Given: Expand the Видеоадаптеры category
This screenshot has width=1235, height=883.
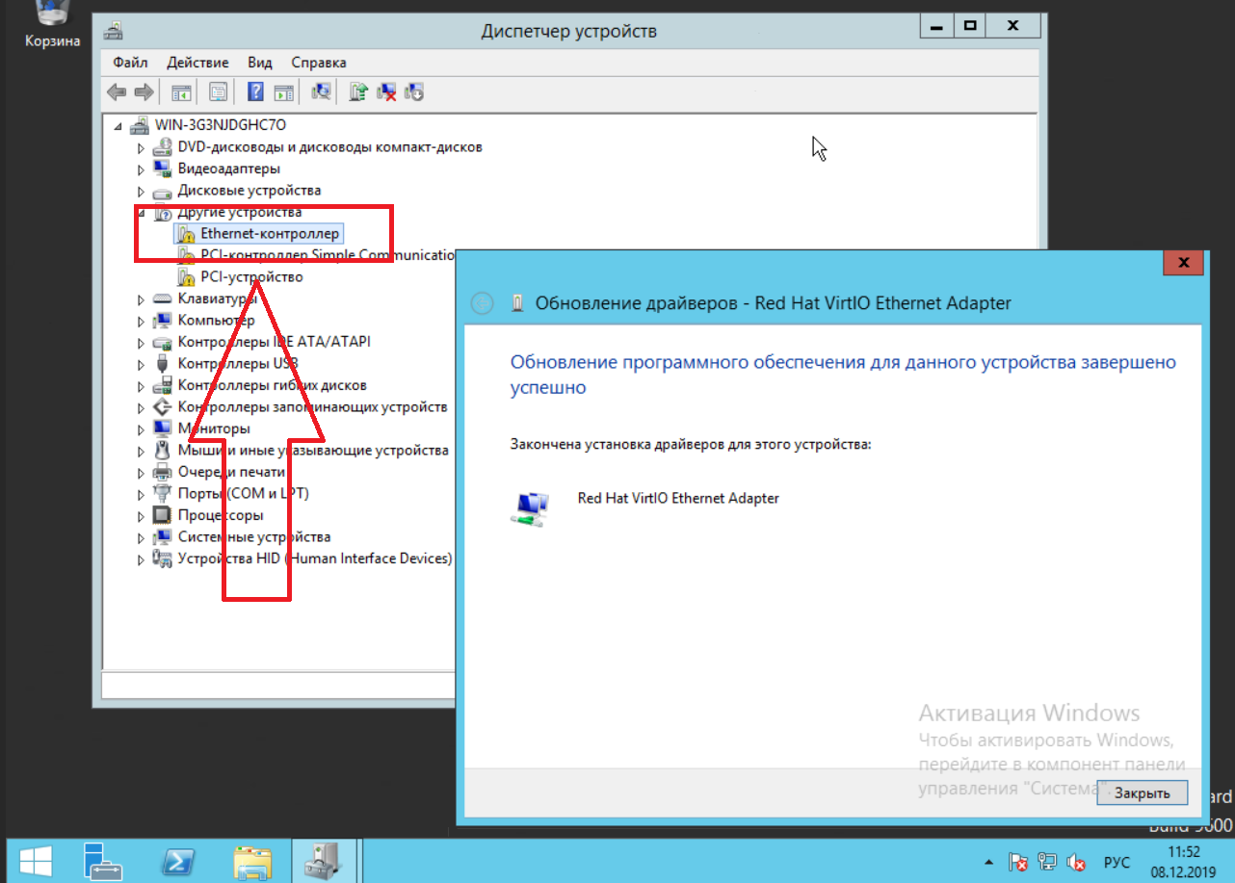Looking at the screenshot, I should click(x=141, y=169).
